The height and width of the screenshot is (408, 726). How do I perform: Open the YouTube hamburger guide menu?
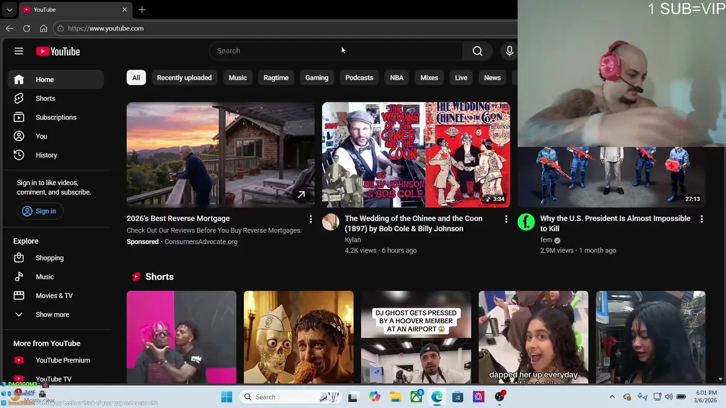click(19, 51)
